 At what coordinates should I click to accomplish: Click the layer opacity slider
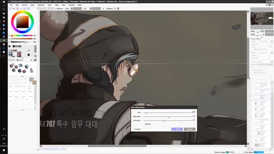(265, 65)
